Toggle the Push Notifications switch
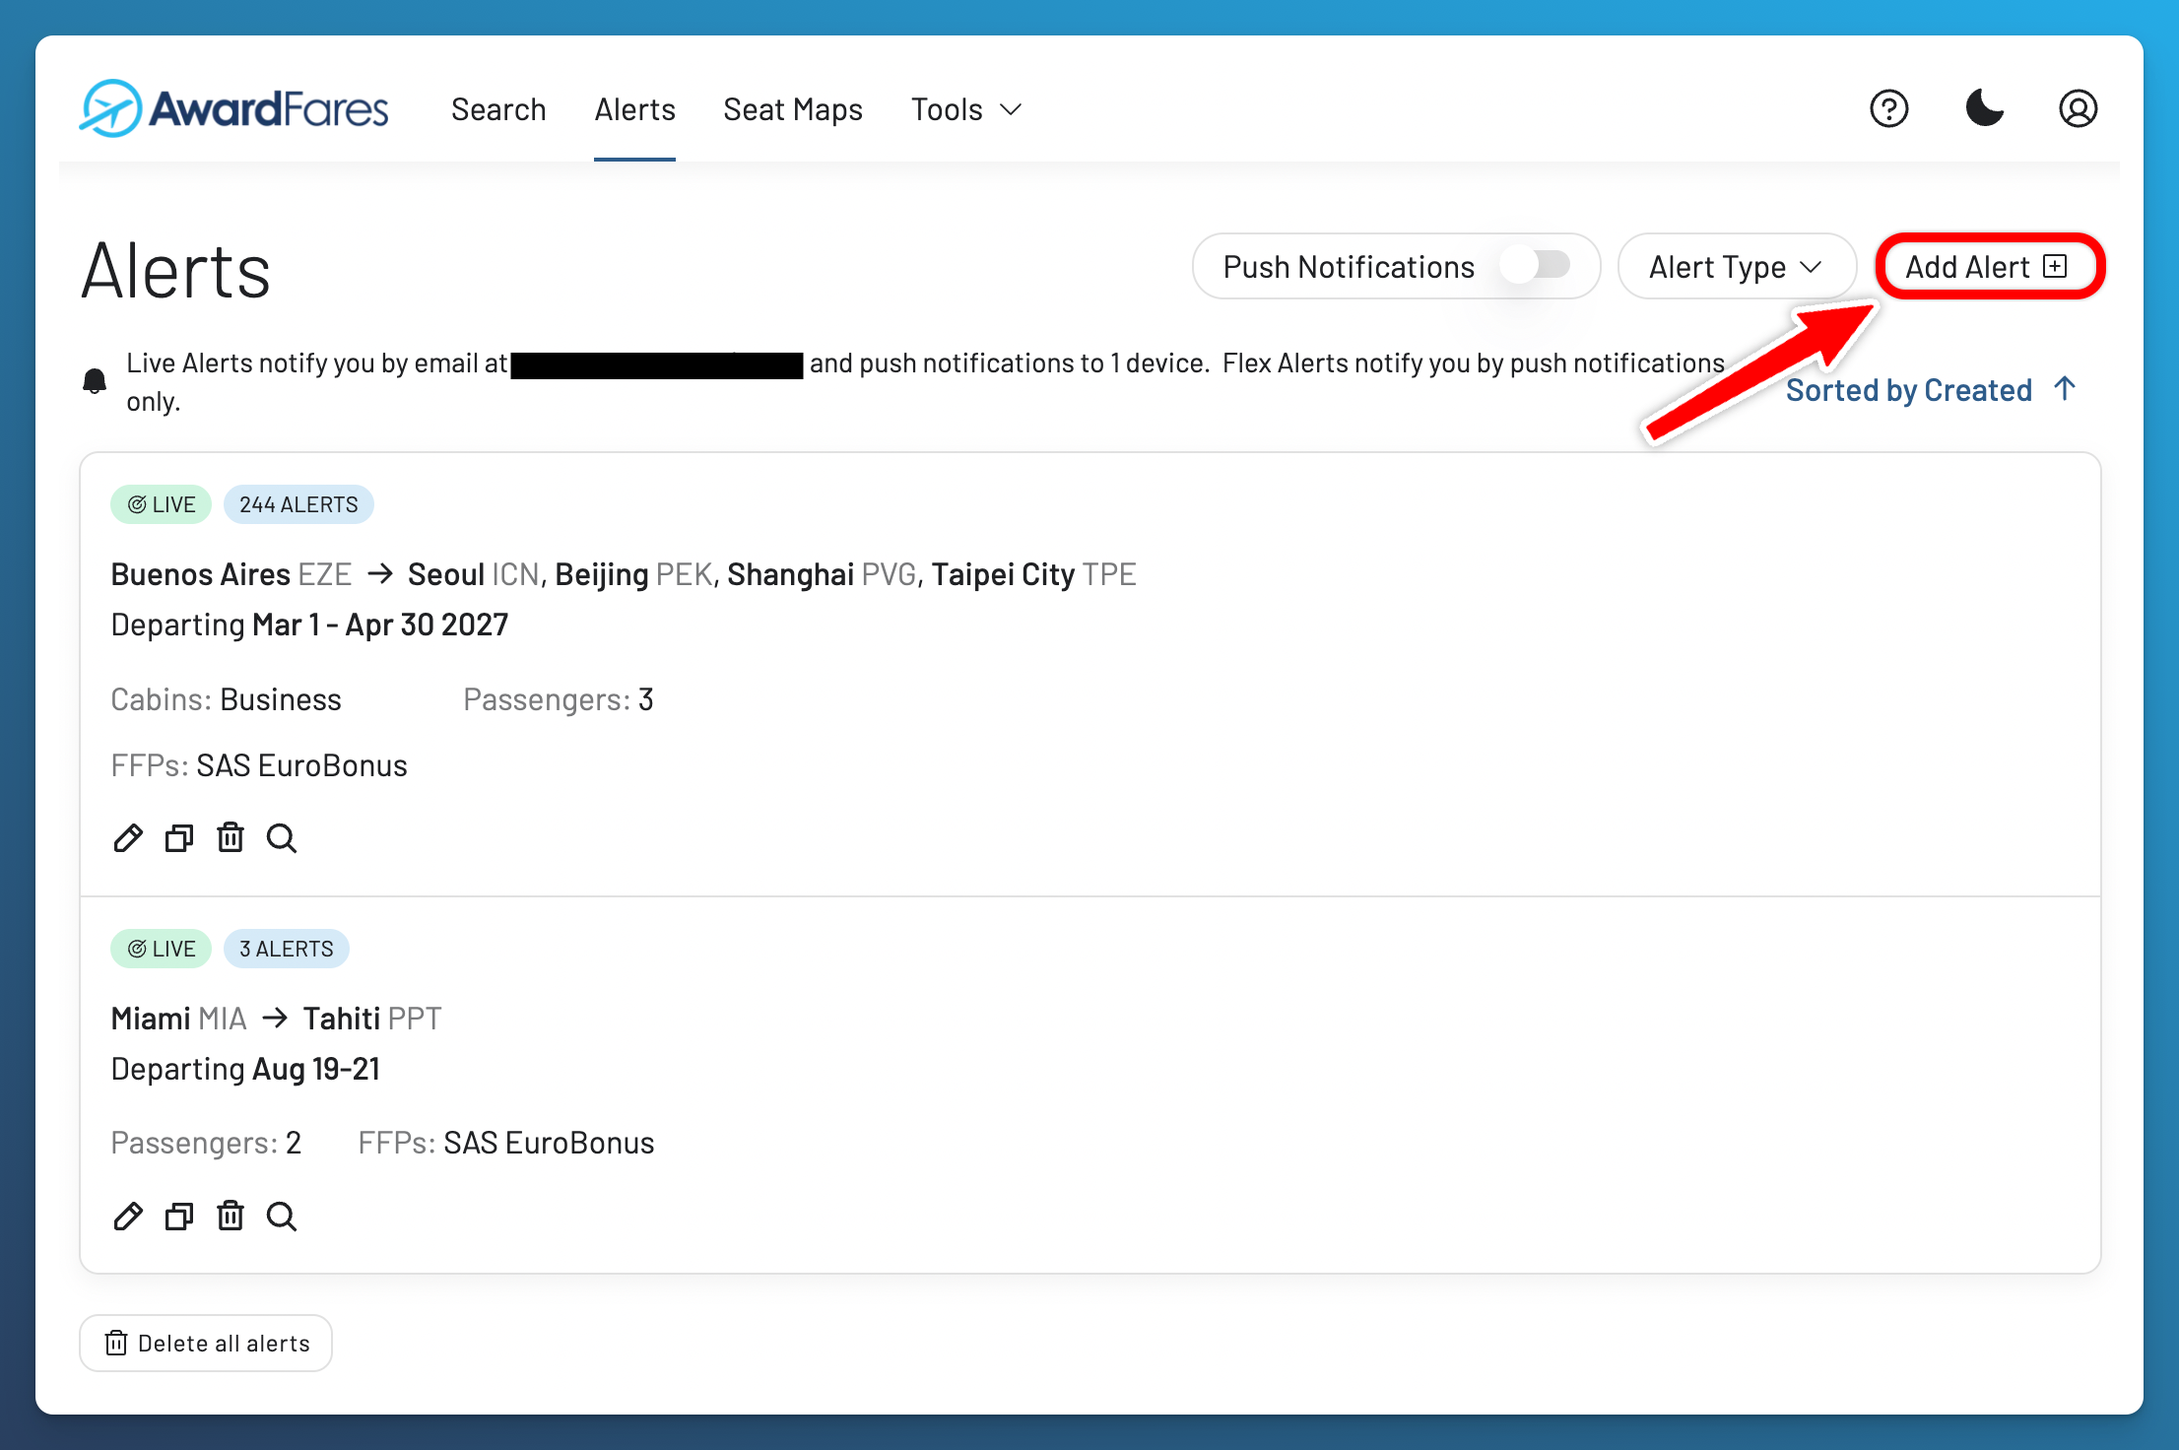2179x1450 pixels. [x=1535, y=265]
